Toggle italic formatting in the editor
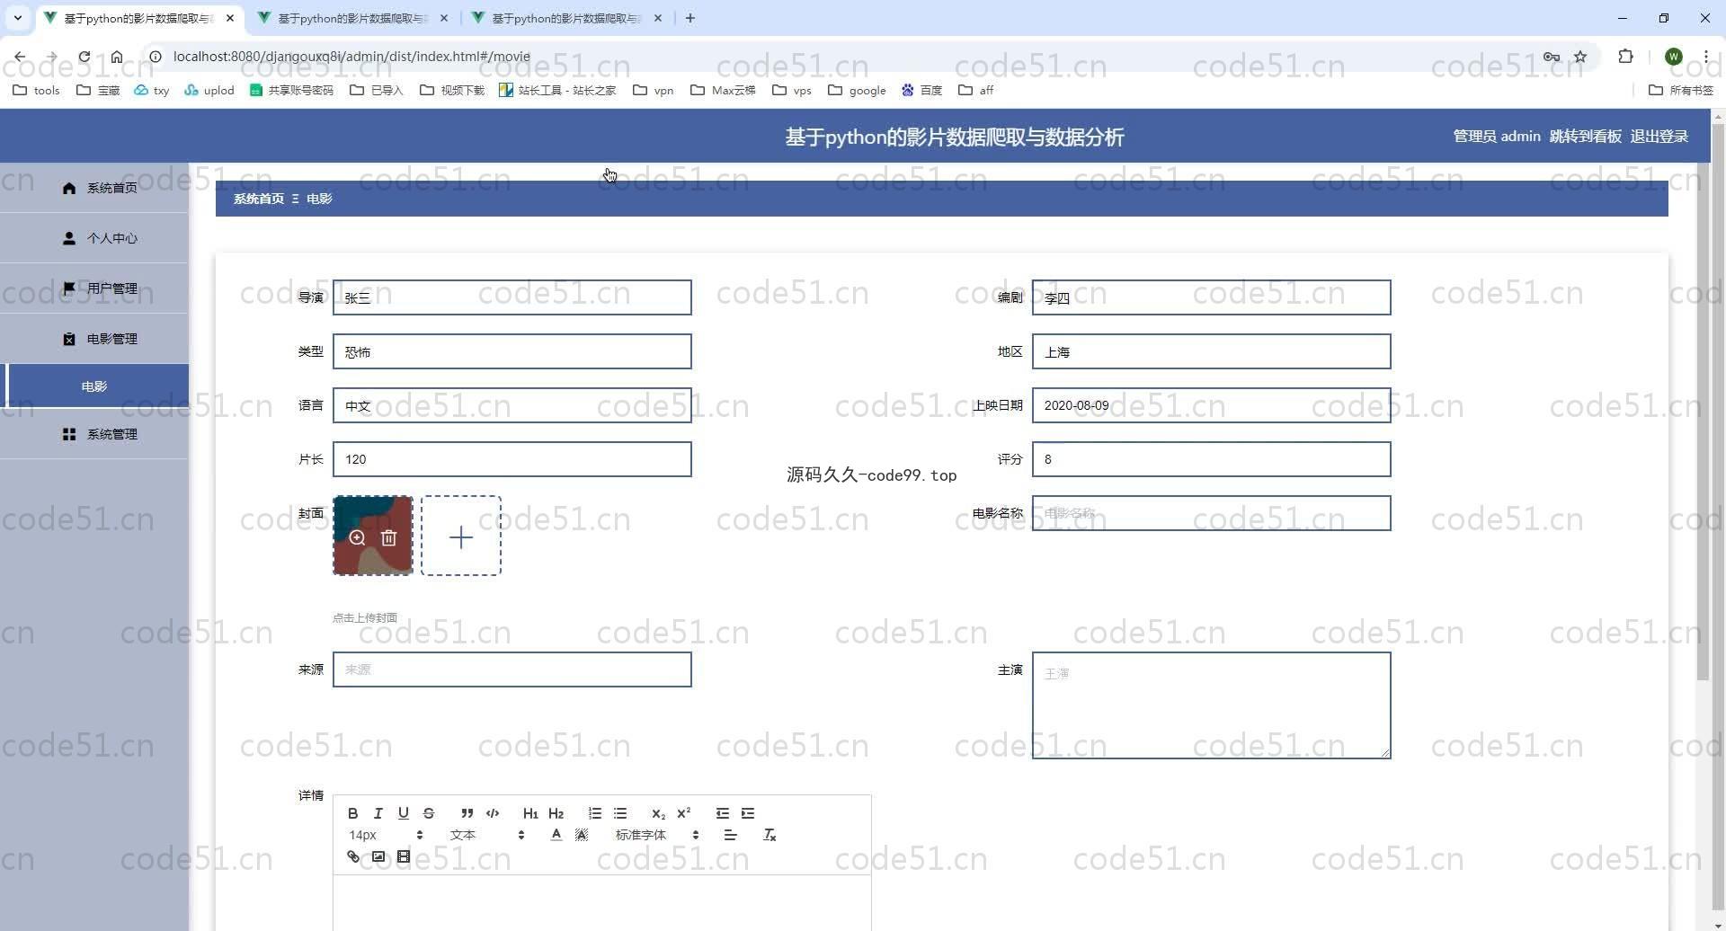The image size is (1726, 931). tap(378, 813)
